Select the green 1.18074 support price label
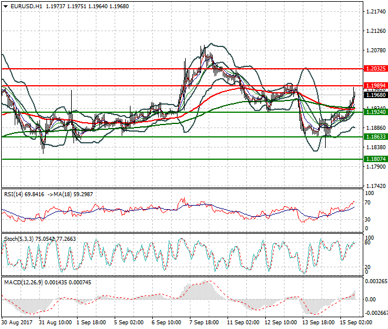Image resolution: width=388 pixels, height=329 pixels. coord(376,159)
